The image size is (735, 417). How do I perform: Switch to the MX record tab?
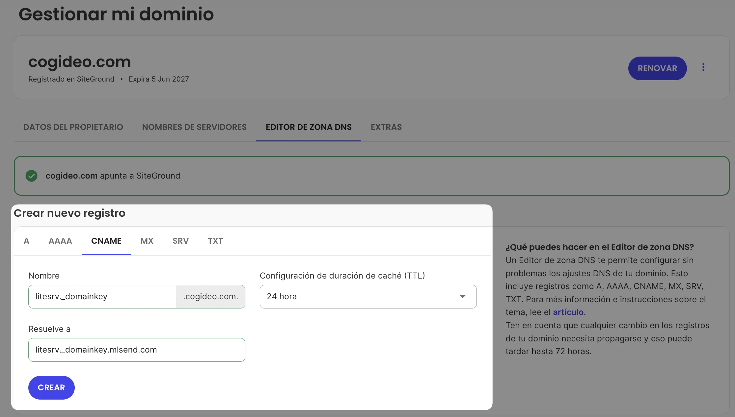point(147,241)
